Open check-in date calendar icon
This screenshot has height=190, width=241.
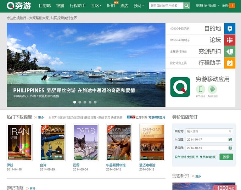230,140
